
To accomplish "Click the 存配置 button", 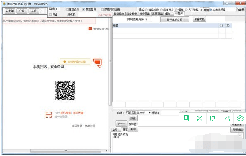I will pyautogui.click(x=240, y=10).
